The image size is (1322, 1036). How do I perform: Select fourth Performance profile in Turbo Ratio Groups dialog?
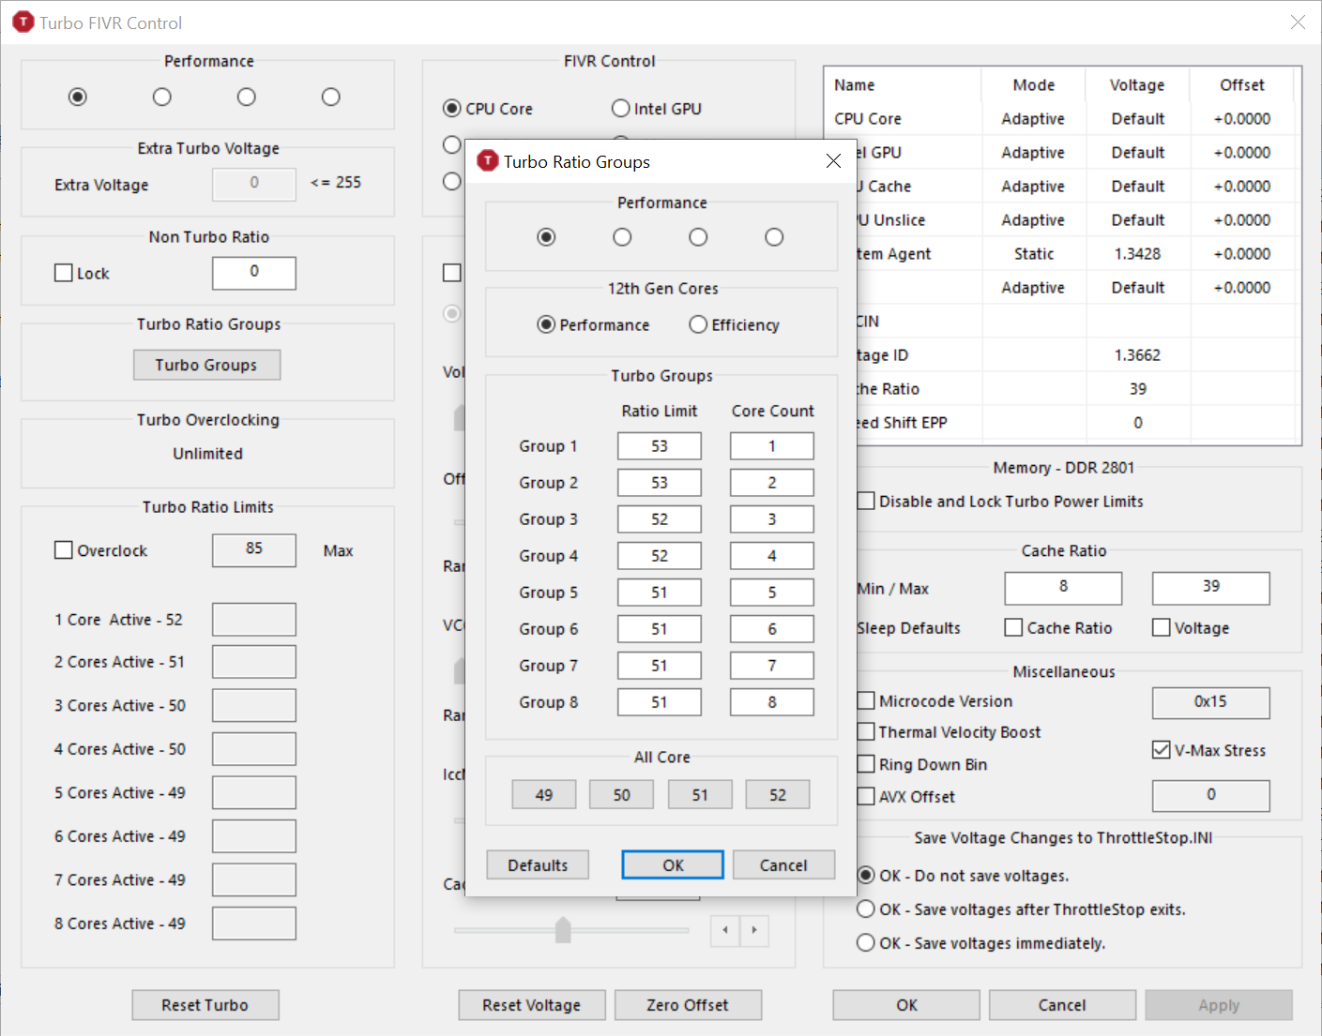point(774,237)
